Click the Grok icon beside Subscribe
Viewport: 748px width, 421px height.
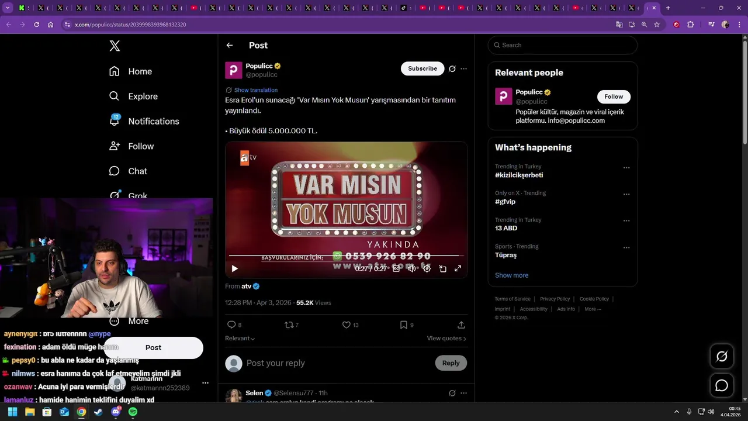pyautogui.click(x=452, y=68)
